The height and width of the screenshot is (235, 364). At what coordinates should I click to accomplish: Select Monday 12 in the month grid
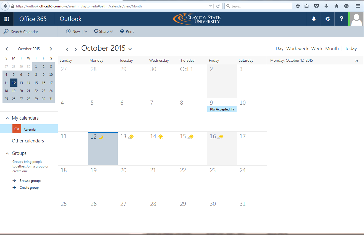103,149
